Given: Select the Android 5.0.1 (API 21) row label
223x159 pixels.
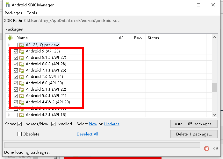Looking at the screenshot, I should coord(46,96).
